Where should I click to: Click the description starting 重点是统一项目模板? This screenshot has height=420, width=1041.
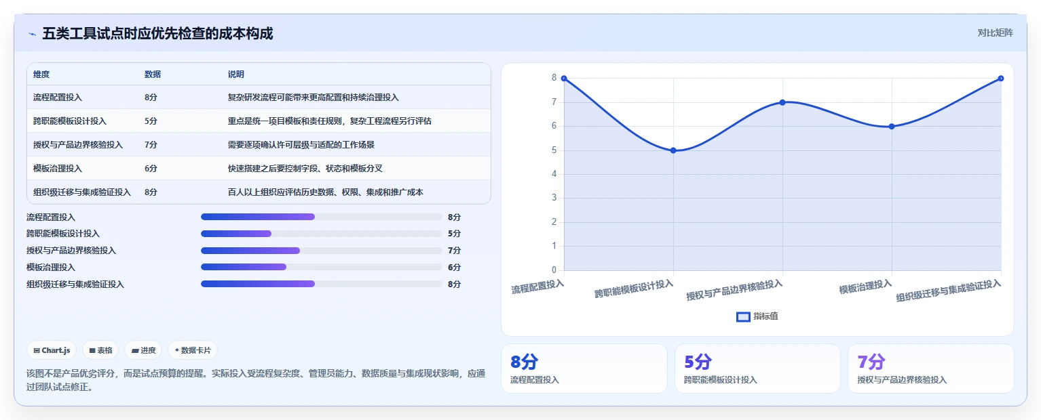330,121
